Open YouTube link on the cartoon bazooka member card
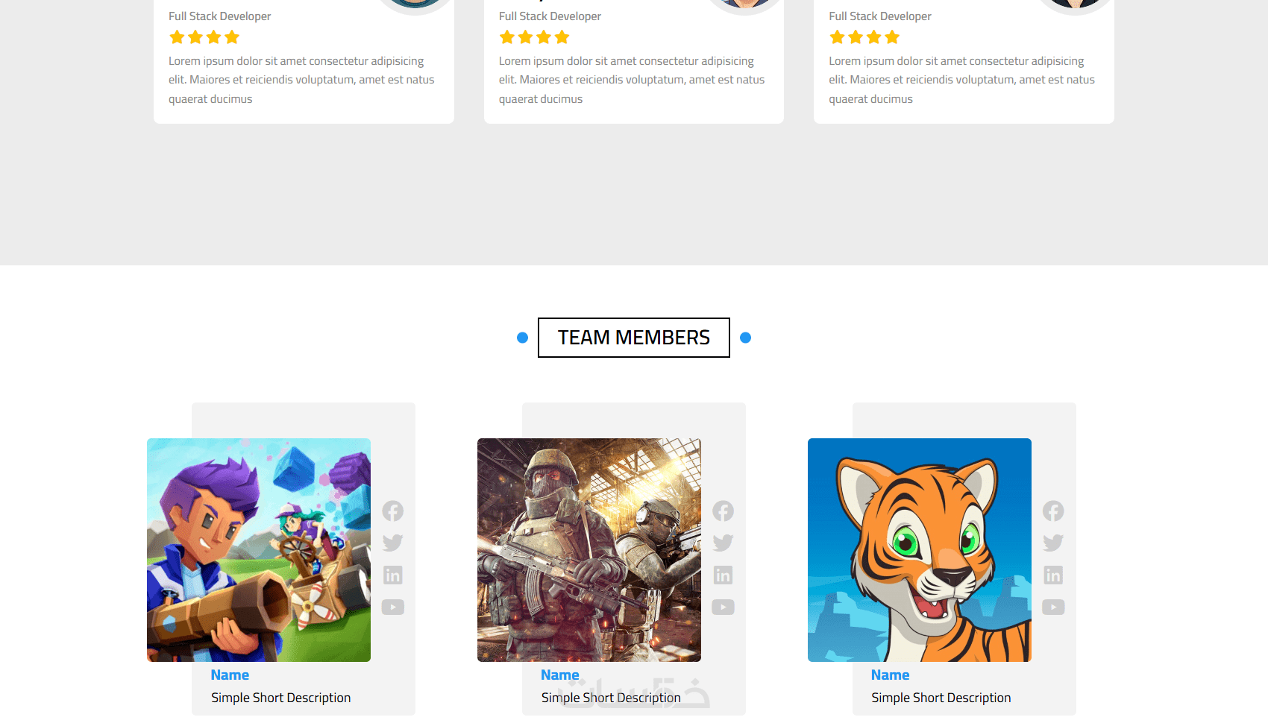This screenshot has height=723, width=1268. pyautogui.click(x=393, y=607)
